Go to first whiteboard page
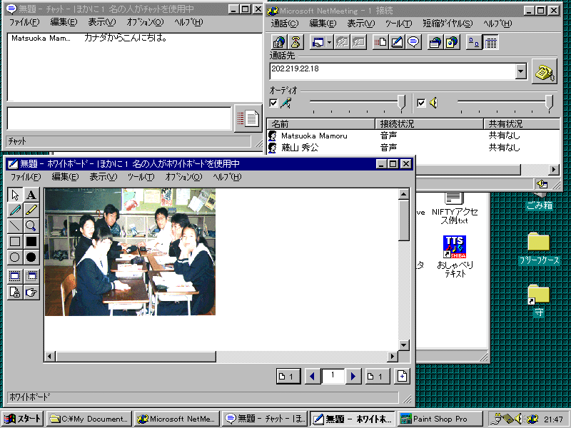The height and width of the screenshot is (428, 571). point(288,377)
